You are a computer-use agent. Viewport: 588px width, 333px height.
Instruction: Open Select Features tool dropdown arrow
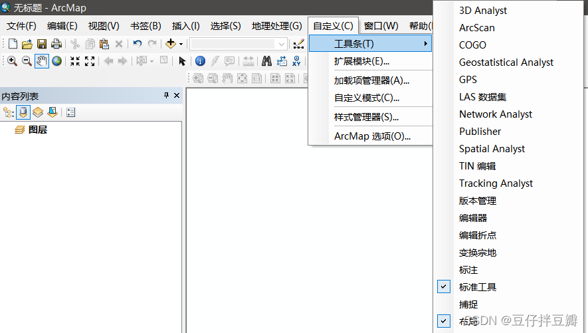coord(152,61)
